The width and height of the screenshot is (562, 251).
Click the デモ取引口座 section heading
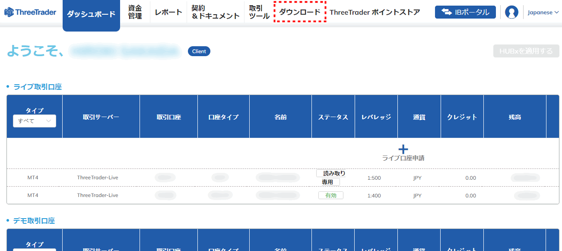34,221
